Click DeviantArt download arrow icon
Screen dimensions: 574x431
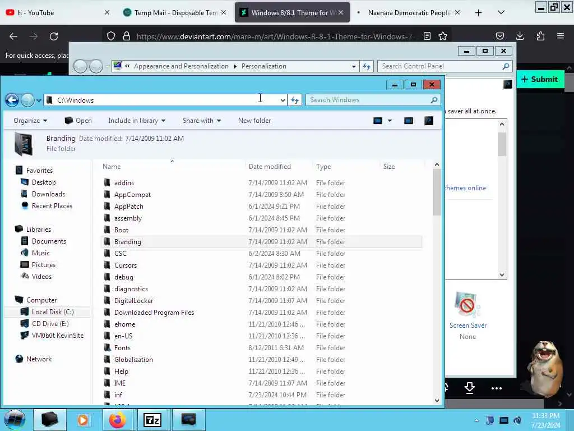(470, 388)
